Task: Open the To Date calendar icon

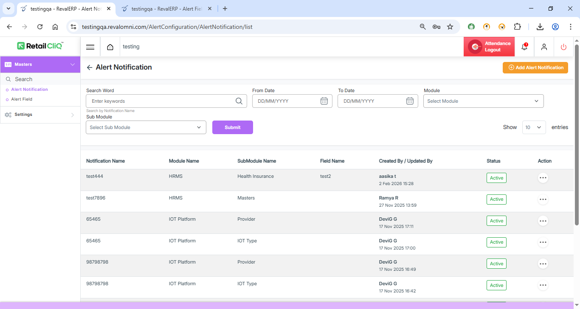Action: click(410, 101)
